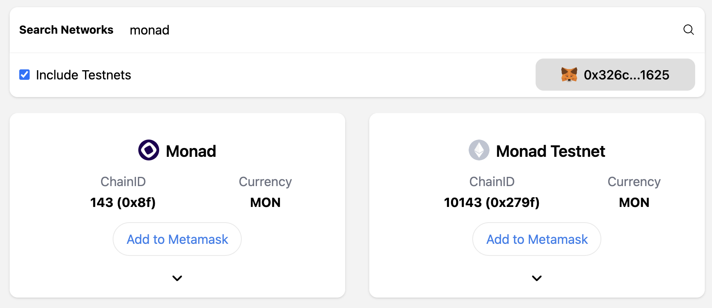Click MON currency under Monad card

click(x=265, y=203)
